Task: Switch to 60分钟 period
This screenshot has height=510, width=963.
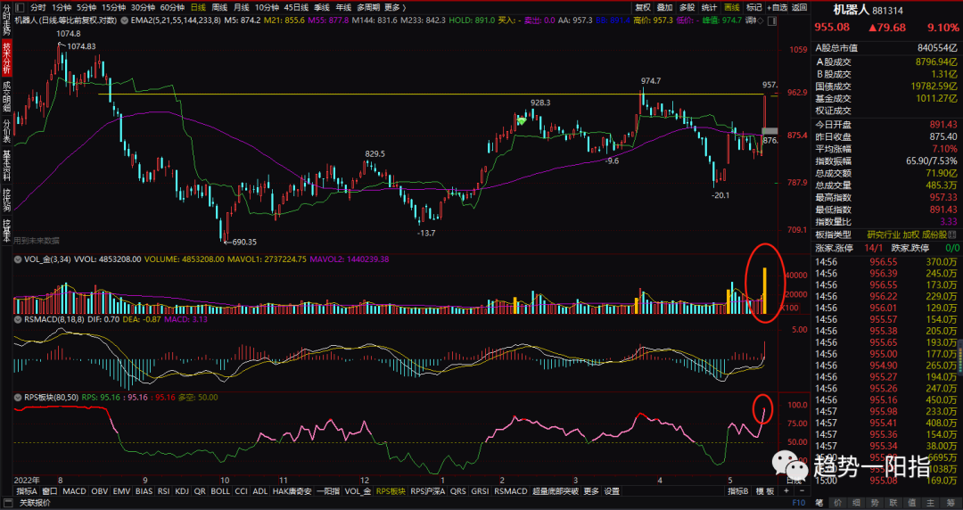Action: coord(172,7)
